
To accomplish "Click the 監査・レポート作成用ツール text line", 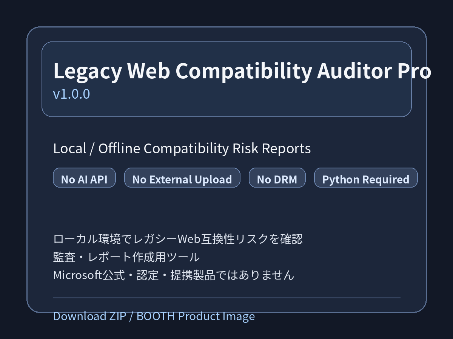I will tap(126, 257).
